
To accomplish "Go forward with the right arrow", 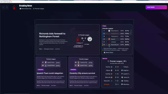I will click(7, 7).
